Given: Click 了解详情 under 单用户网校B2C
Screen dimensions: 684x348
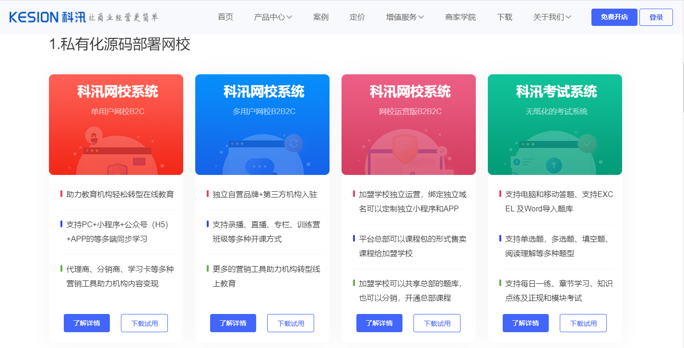Looking at the screenshot, I should coord(87,323).
